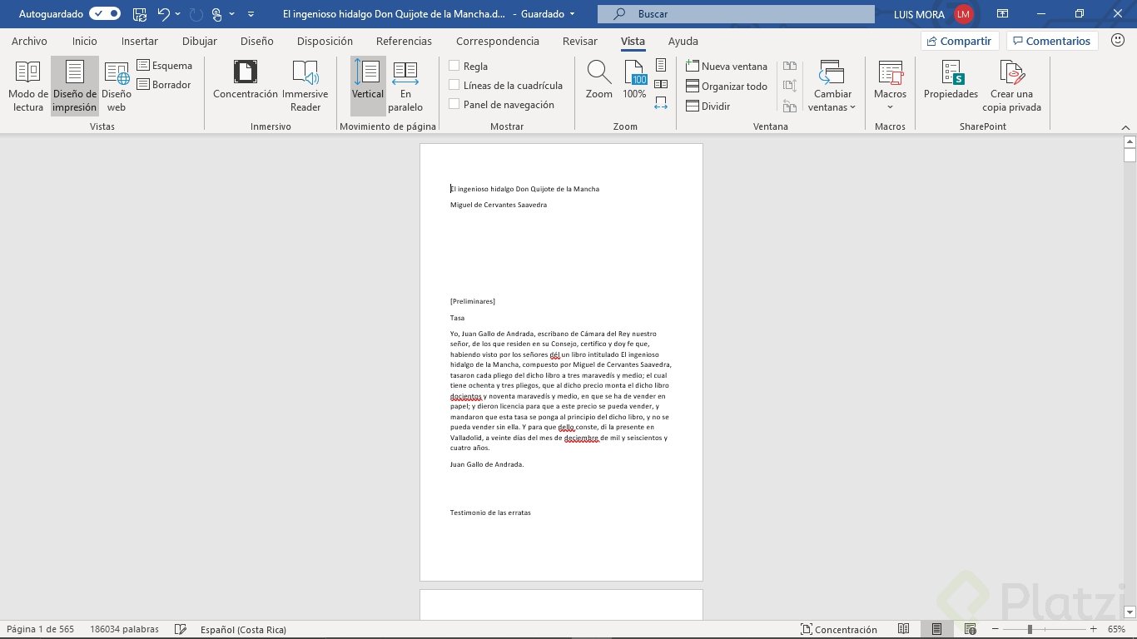Enable the Regla checkbox

click(454, 65)
